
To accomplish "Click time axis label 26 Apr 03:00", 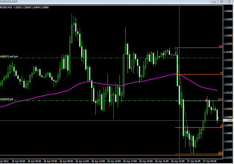I will coord(18,161).
